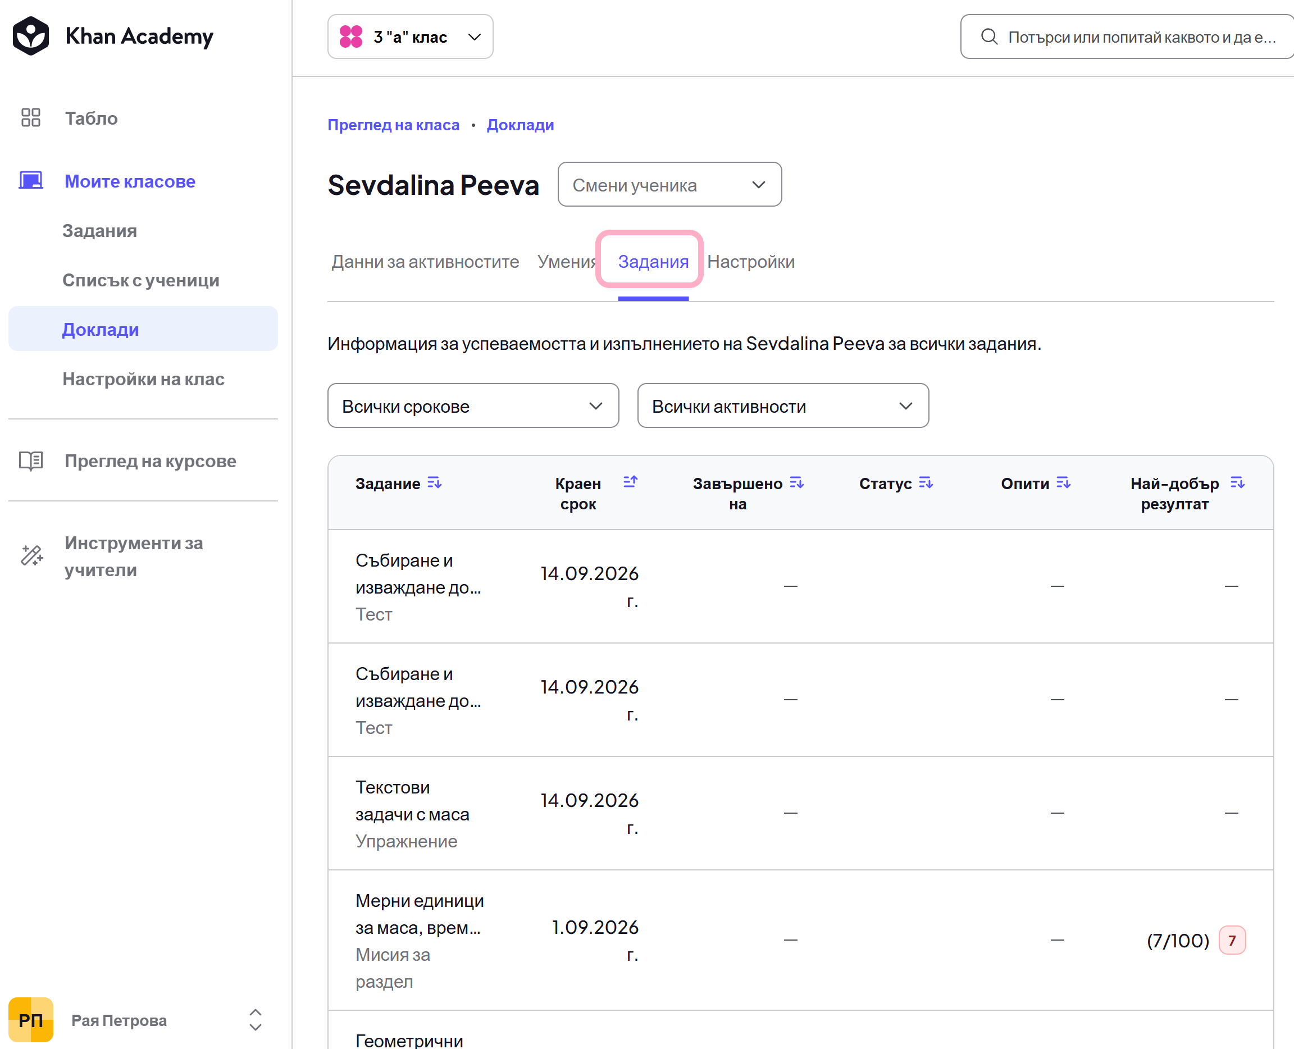This screenshot has width=1294, height=1049.
Task: Open the Текстови задачи с маса assignment
Action: [x=412, y=801]
